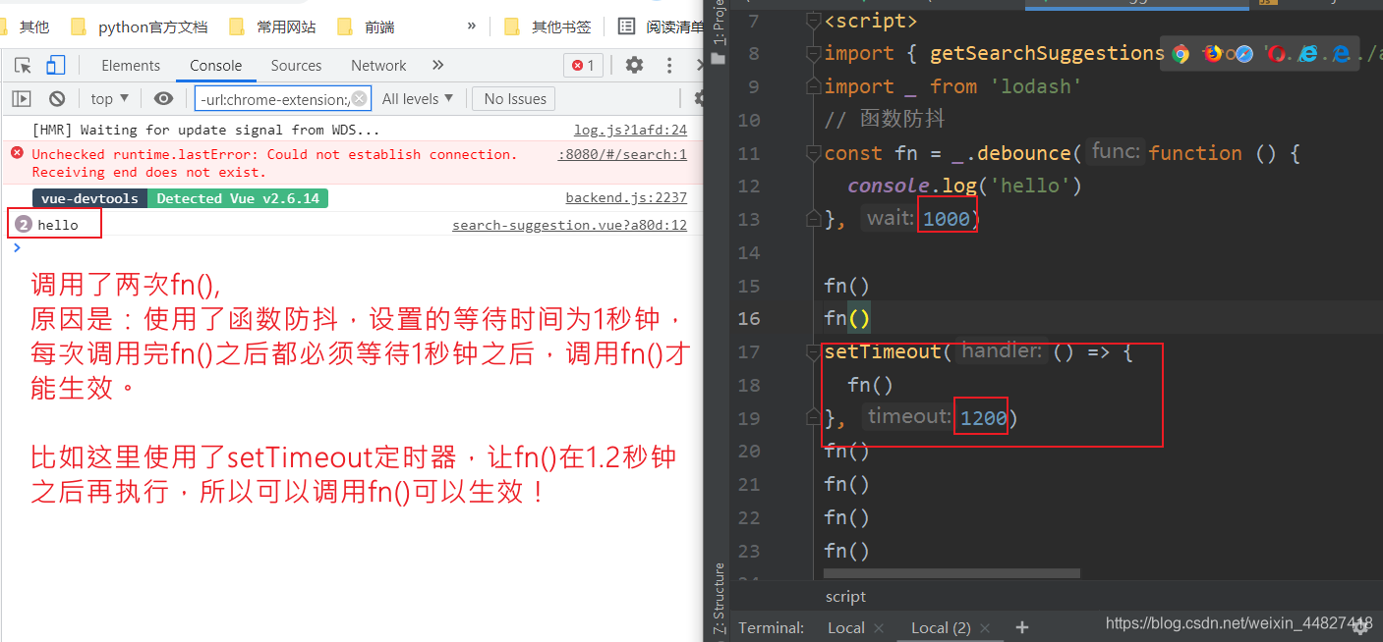
Task: Preview in Internet Explorer browser icon
Action: click(x=1307, y=54)
